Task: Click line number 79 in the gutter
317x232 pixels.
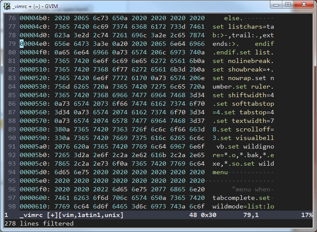Action: coord(12,44)
